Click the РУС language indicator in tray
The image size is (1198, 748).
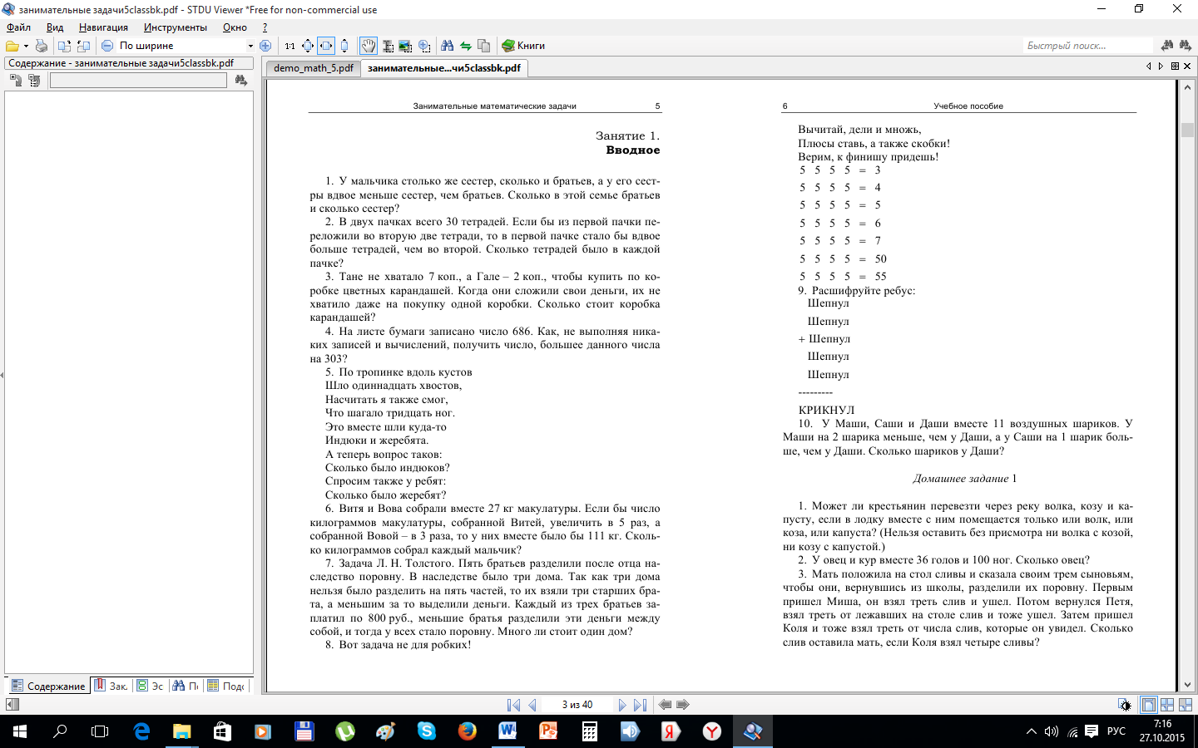coord(1116,731)
